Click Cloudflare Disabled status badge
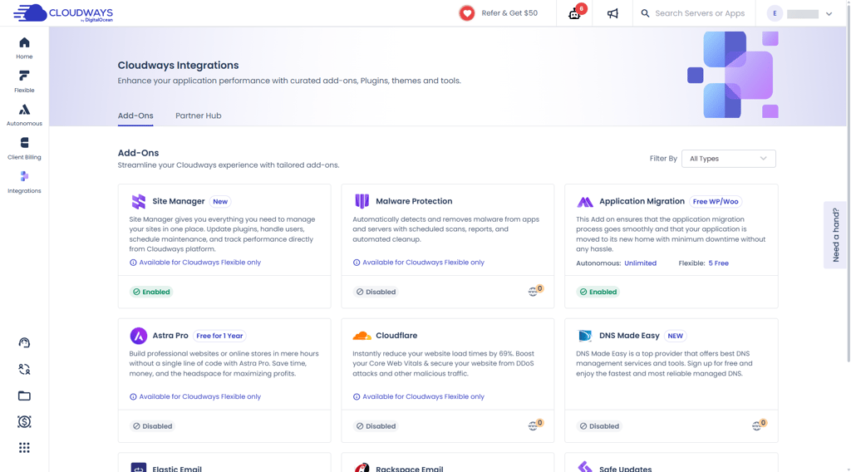 click(x=376, y=426)
